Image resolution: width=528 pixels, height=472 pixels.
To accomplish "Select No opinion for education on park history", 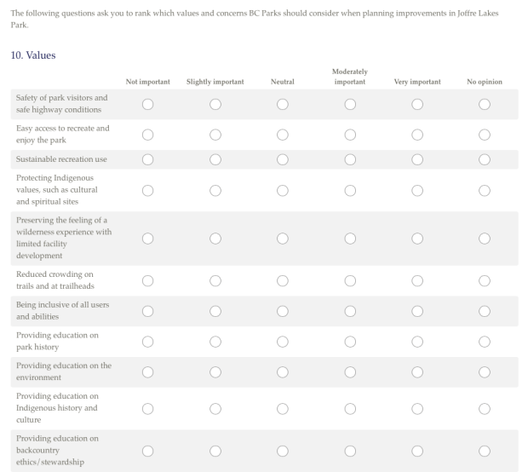I will (485, 342).
